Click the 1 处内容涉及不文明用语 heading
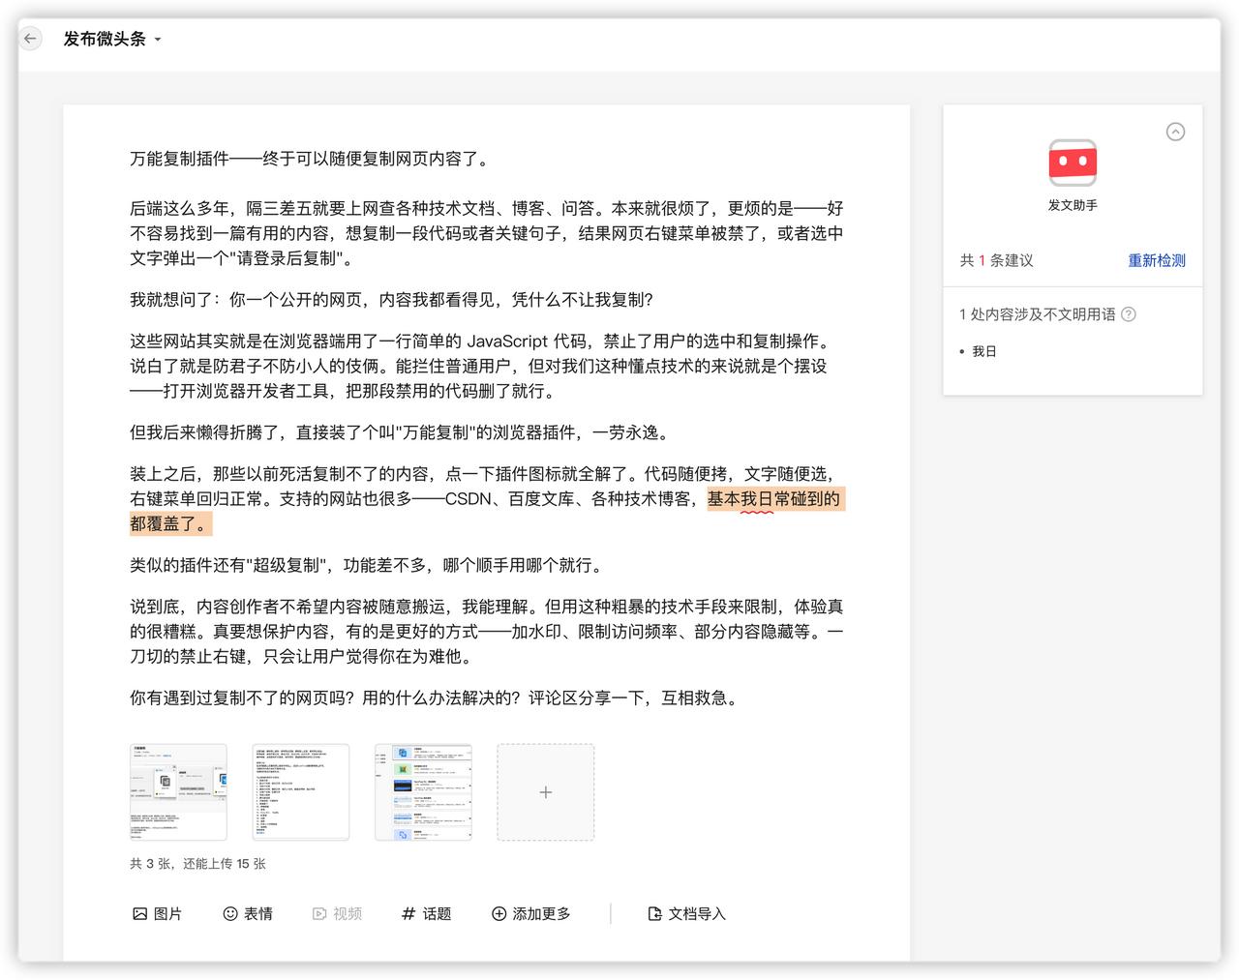 click(x=1037, y=314)
